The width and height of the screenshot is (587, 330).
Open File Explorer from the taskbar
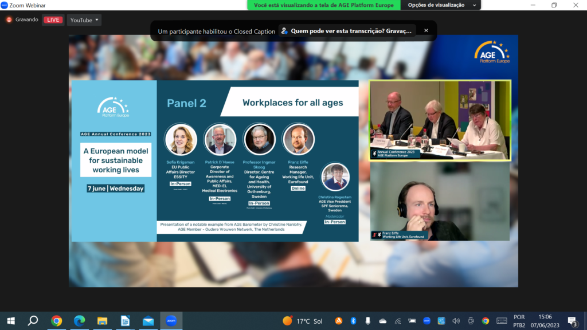[102, 321]
